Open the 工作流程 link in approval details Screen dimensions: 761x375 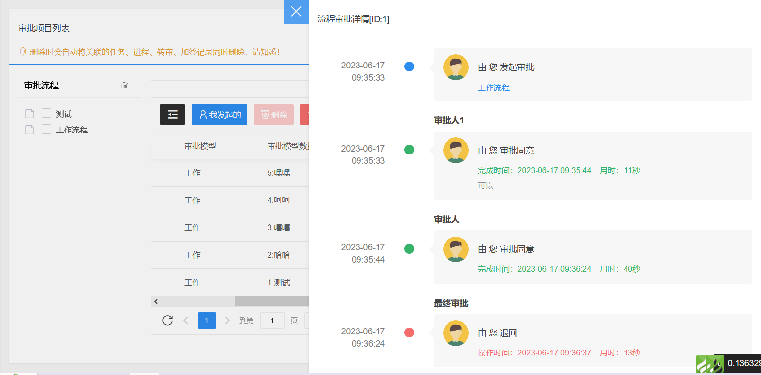[x=493, y=88]
